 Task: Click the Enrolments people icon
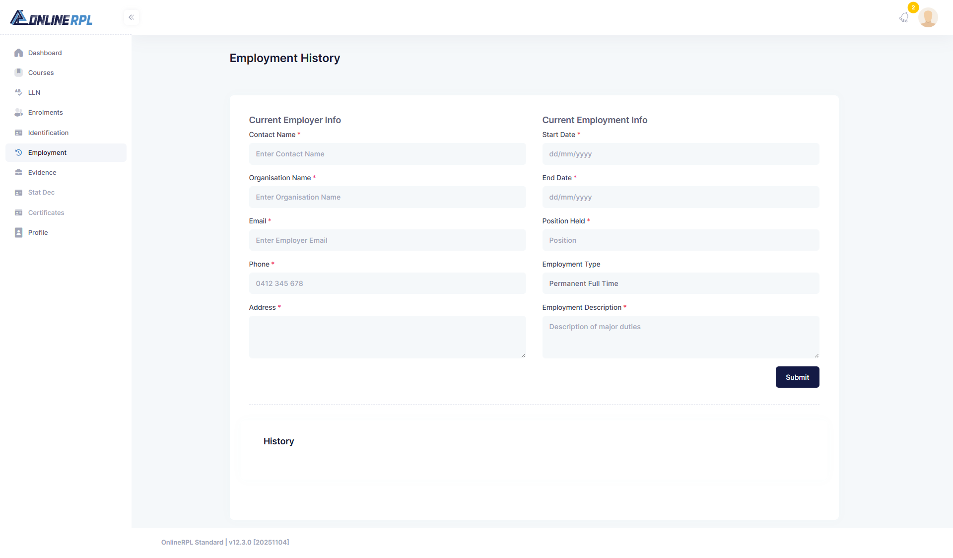click(x=18, y=113)
